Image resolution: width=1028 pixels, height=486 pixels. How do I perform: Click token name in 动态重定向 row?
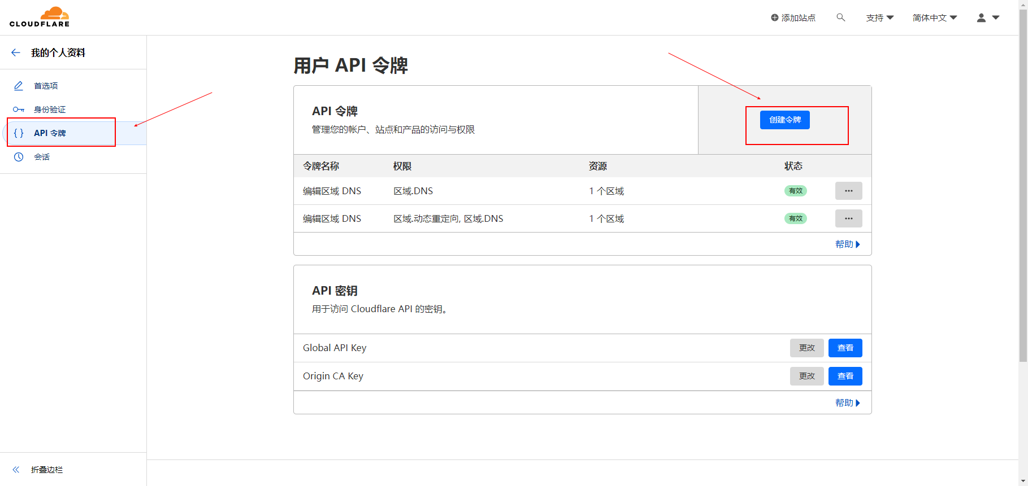332,218
